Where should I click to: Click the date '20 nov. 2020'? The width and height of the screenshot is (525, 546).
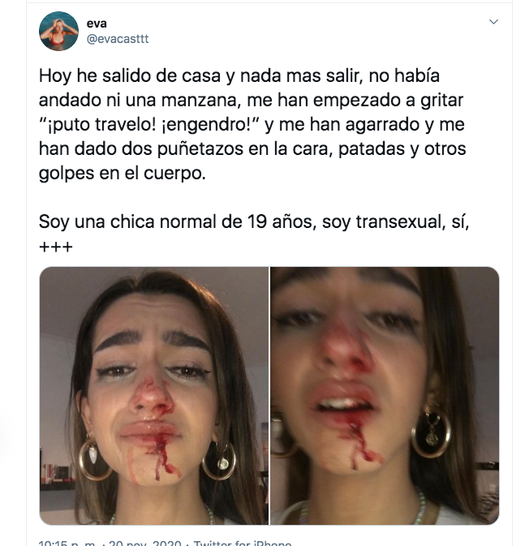click(x=145, y=543)
